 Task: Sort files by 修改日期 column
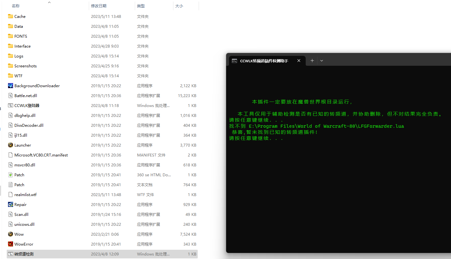click(99, 6)
